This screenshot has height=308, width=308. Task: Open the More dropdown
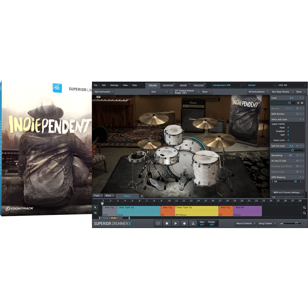pyautogui.click(x=207, y=92)
